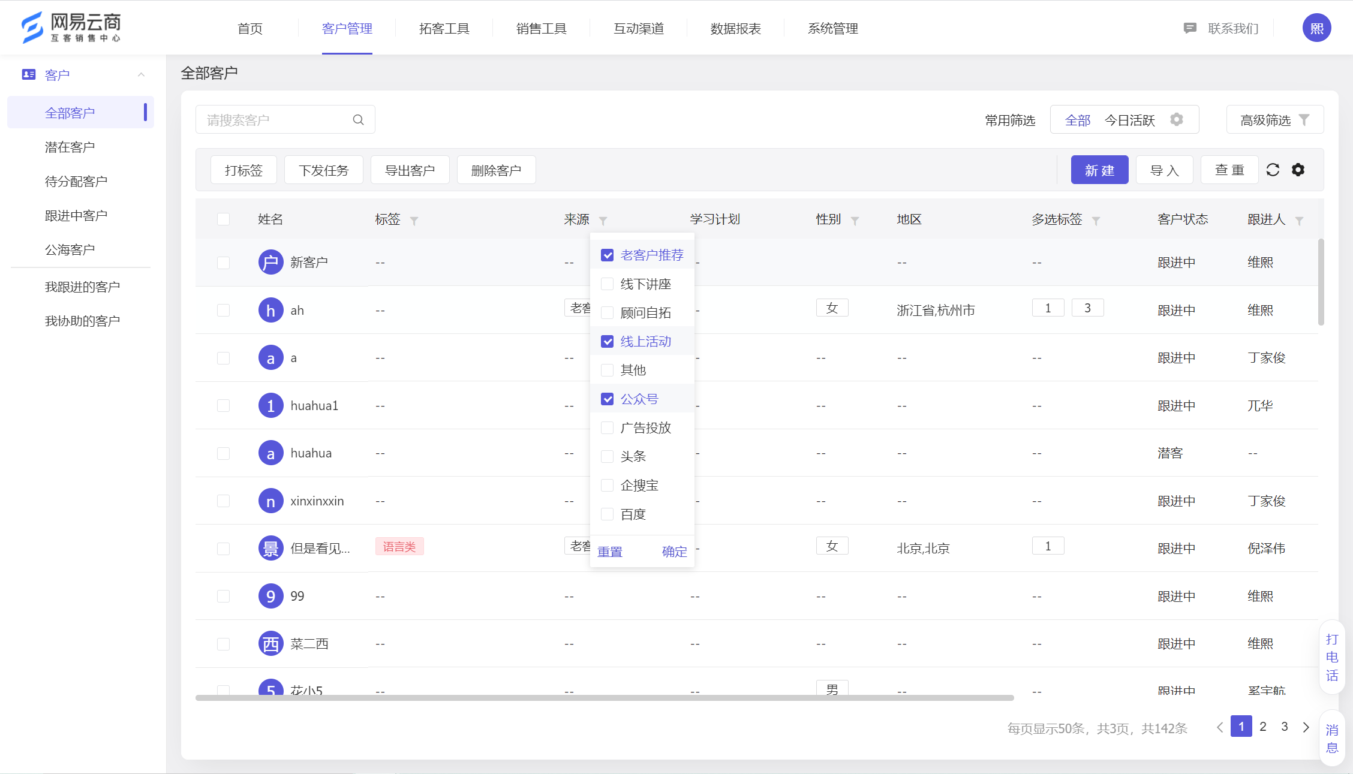The height and width of the screenshot is (774, 1353).
Task: Check 广告投放 source filter
Action: (x=608, y=427)
